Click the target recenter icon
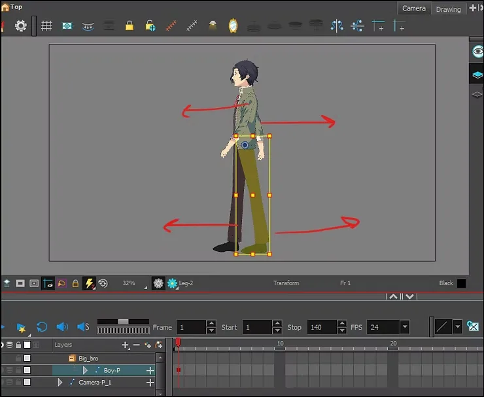This screenshot has width=484, height=397. pos(103,283)
